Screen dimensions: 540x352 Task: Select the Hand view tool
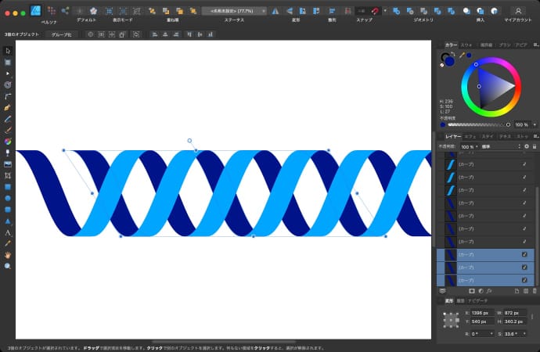[8, 255]
